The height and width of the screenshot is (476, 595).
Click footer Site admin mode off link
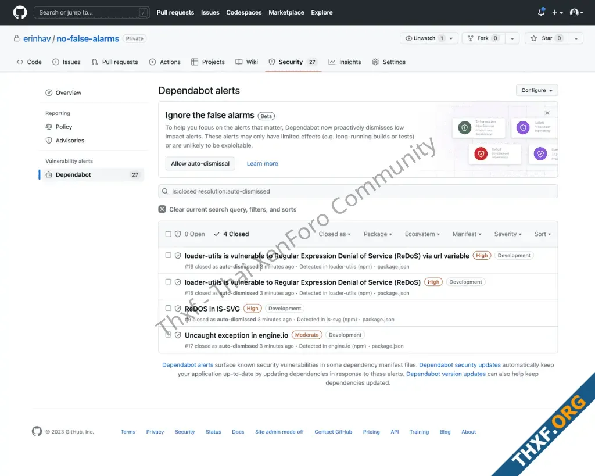279,432
